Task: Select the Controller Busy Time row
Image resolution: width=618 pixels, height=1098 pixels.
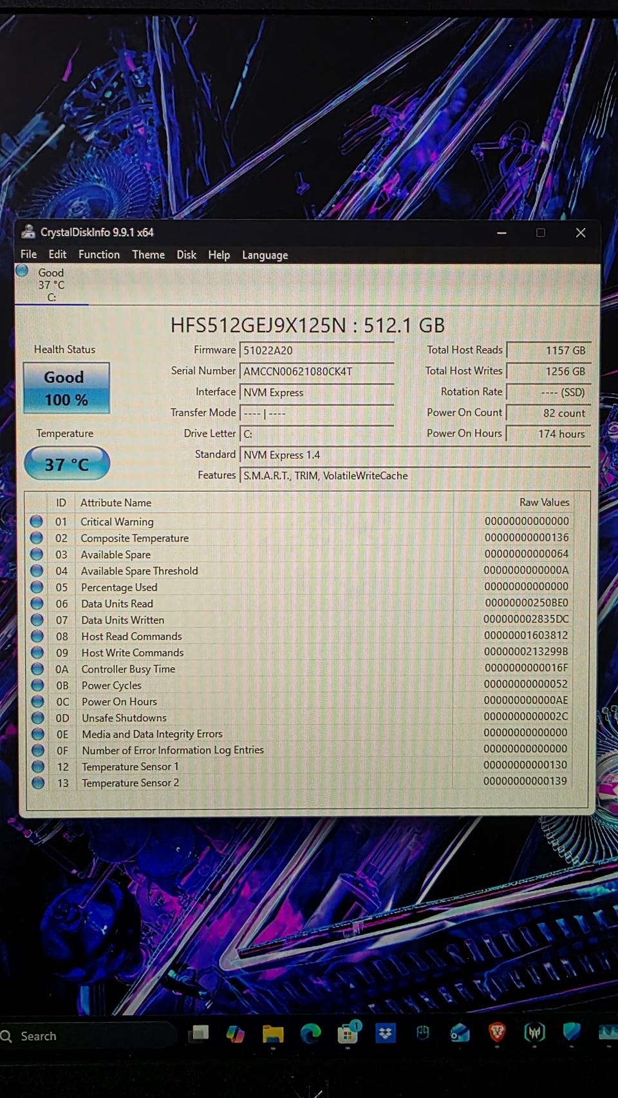Action: (299, 668)
